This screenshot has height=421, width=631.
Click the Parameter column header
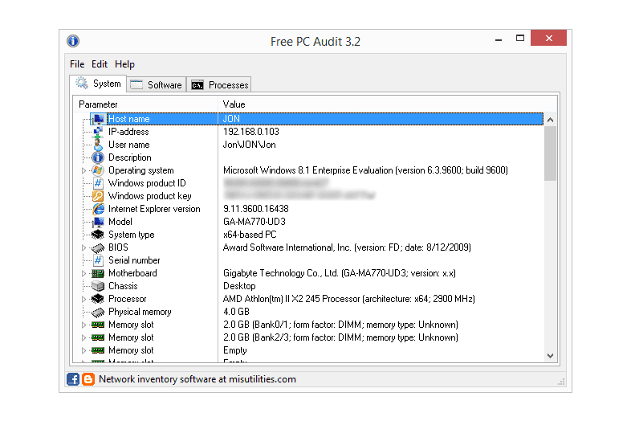pyautogui.click(x=145, y=104)
